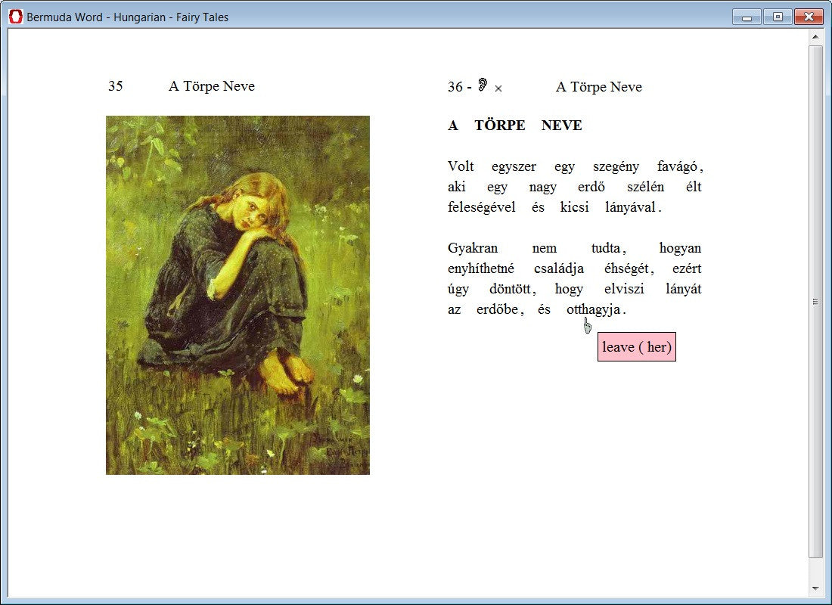Click the word "erdőbe"
This screenshot has height=605, width=832.
tap(497, 309)
